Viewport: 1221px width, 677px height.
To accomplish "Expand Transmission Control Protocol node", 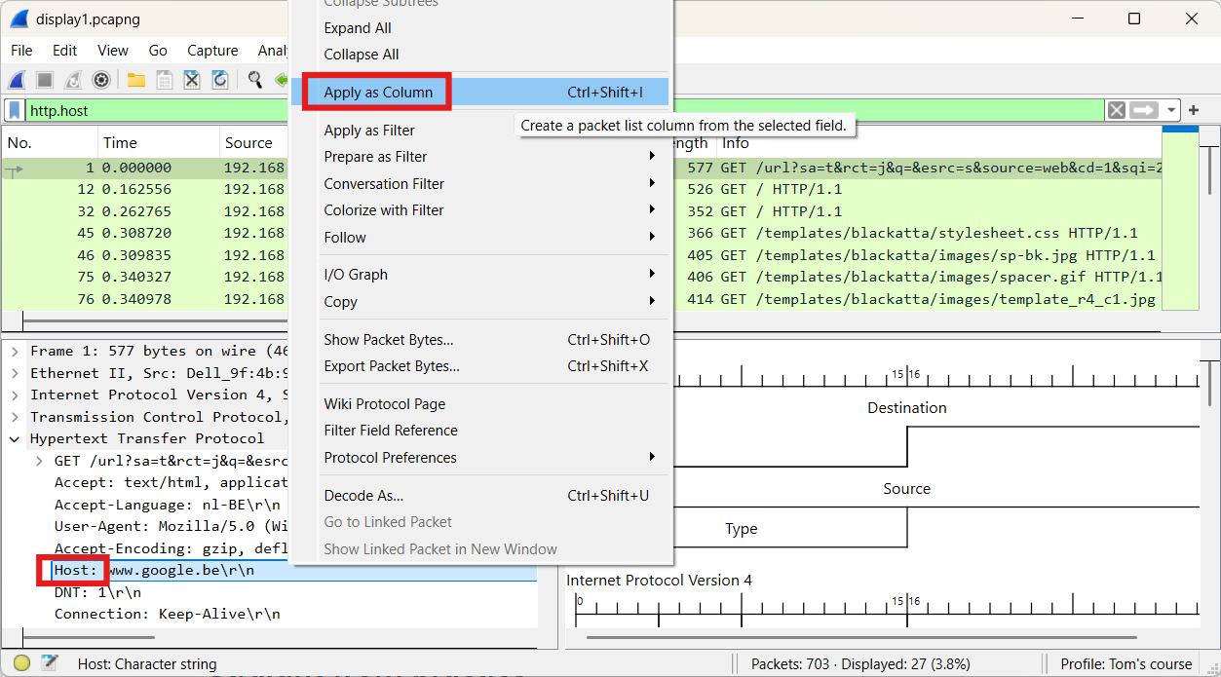I will pos(15,417).
